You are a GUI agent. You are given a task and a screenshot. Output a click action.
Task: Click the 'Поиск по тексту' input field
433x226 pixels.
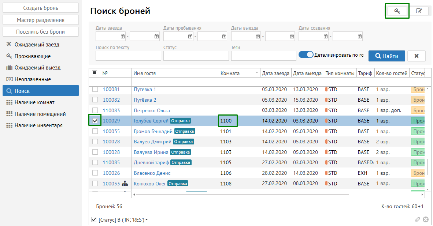coord(128,56)
